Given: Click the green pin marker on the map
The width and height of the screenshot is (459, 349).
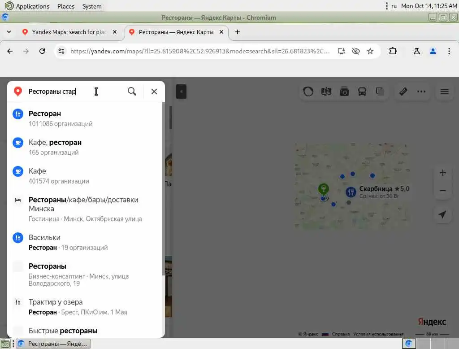Looking at the screenshot, I should [324, 189].
